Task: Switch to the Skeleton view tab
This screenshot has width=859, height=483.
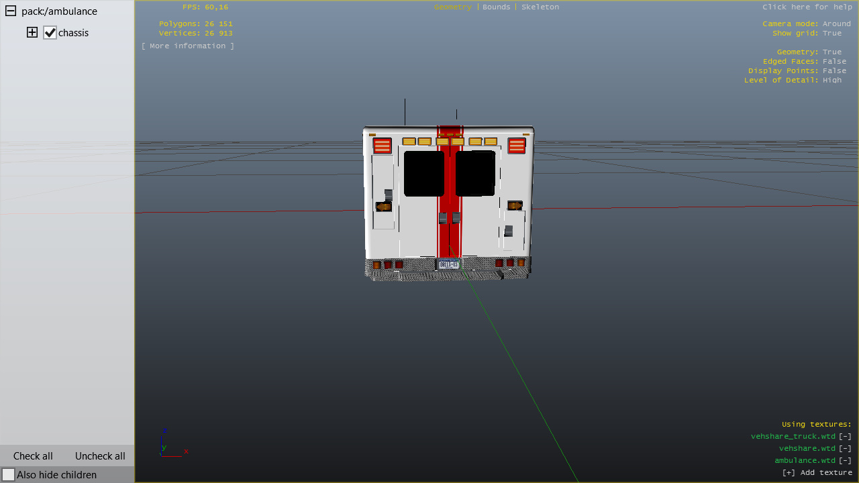Action: point(540,7)
